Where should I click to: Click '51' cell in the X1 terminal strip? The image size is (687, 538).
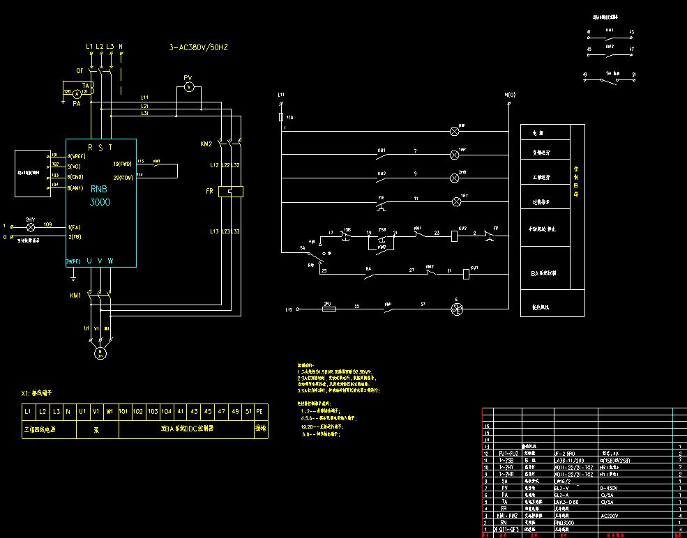coord(248,411)
